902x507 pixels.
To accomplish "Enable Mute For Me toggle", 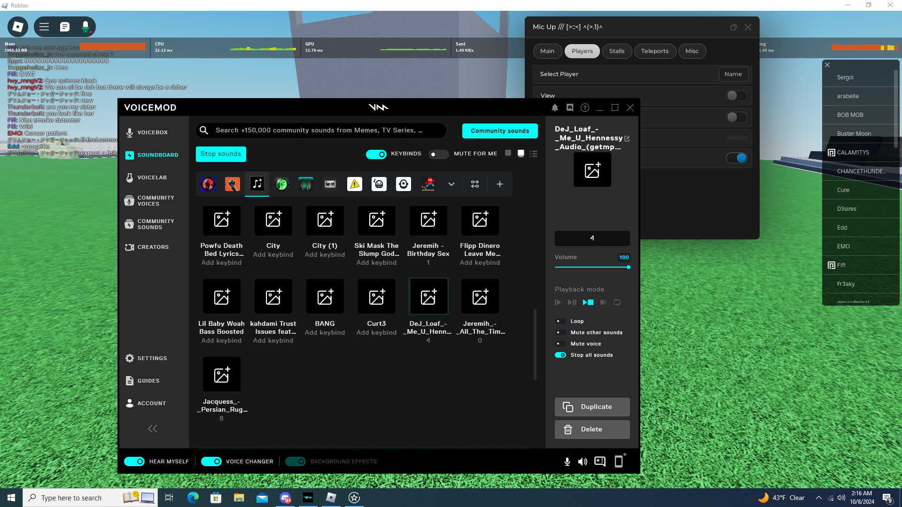I will point(438,154).
